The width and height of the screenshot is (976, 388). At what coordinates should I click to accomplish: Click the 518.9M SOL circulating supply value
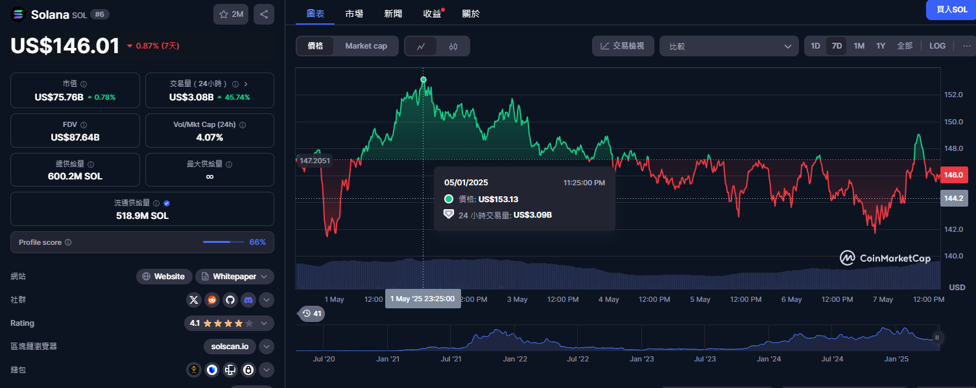[x=142, y=216]
